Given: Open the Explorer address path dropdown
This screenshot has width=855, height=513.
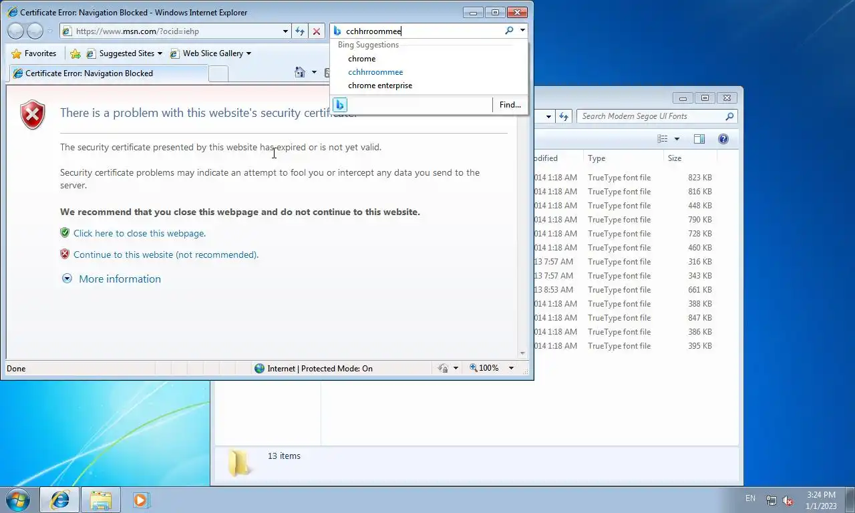Looking at the screenshot, I should pos(548,116).
